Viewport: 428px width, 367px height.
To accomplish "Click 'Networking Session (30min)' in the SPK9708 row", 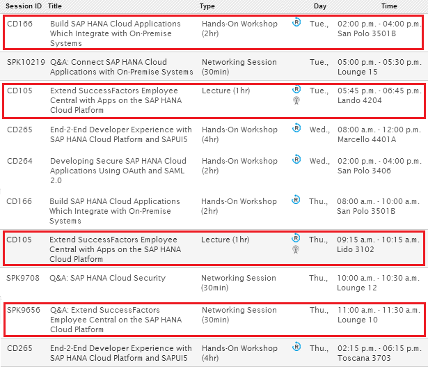I will point(239,283).
